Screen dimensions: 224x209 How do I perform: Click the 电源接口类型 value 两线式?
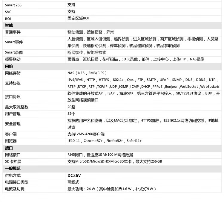tap(73, 182)
